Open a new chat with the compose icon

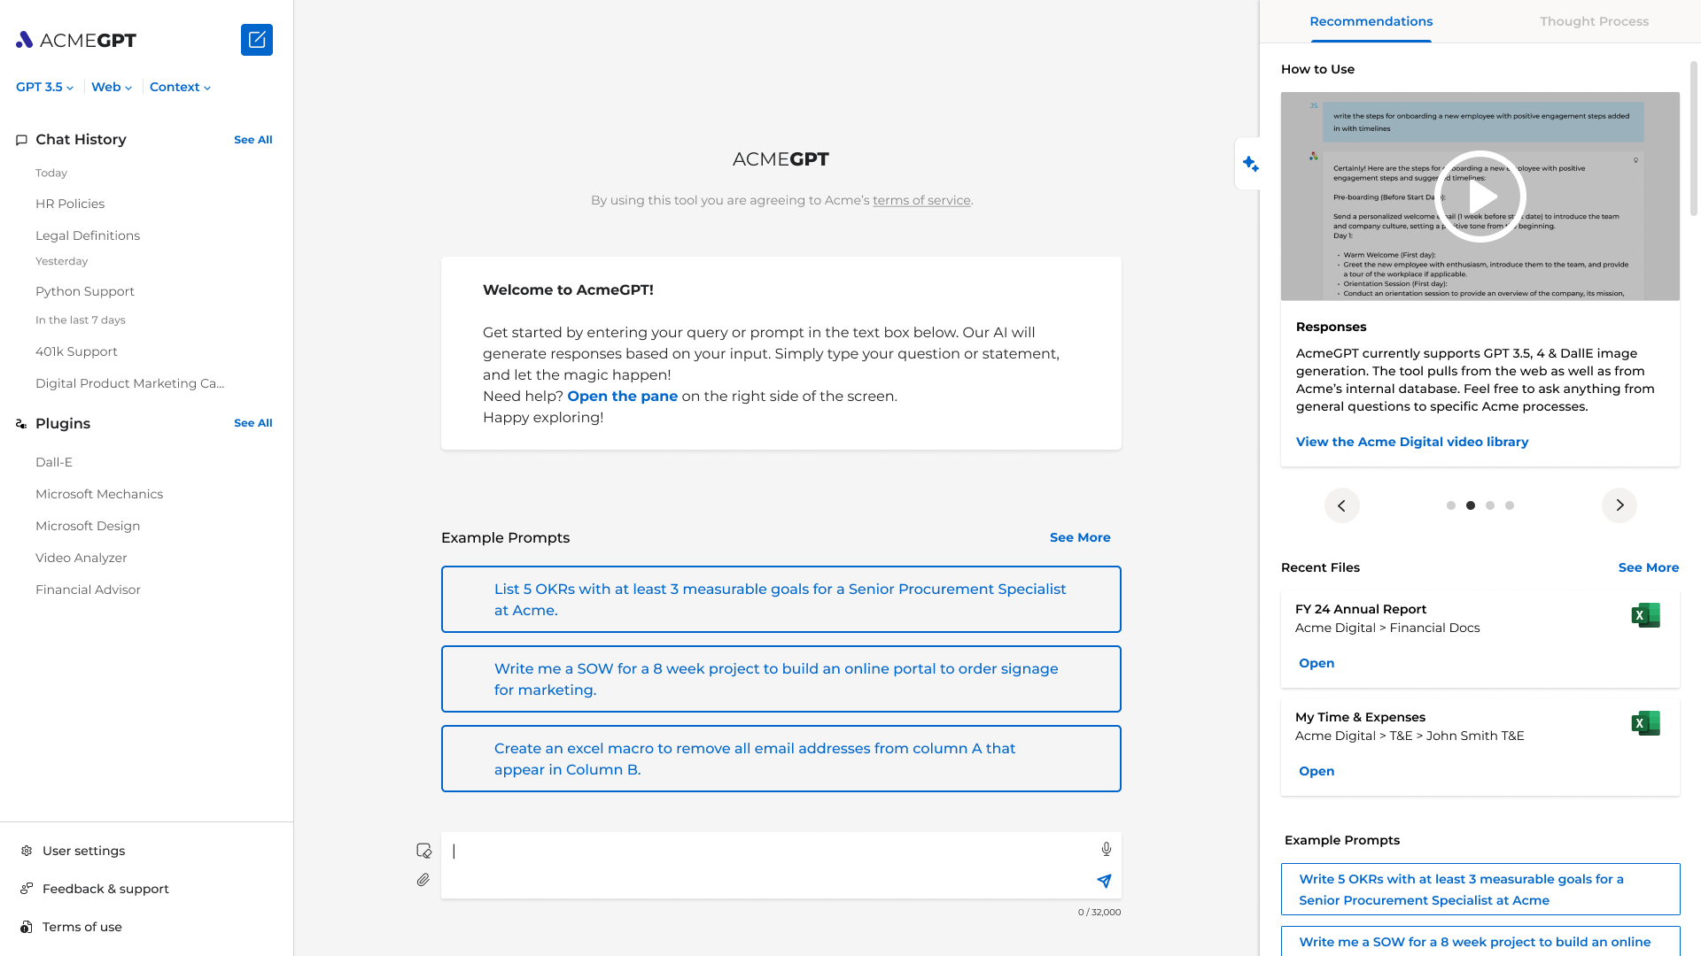256,40
